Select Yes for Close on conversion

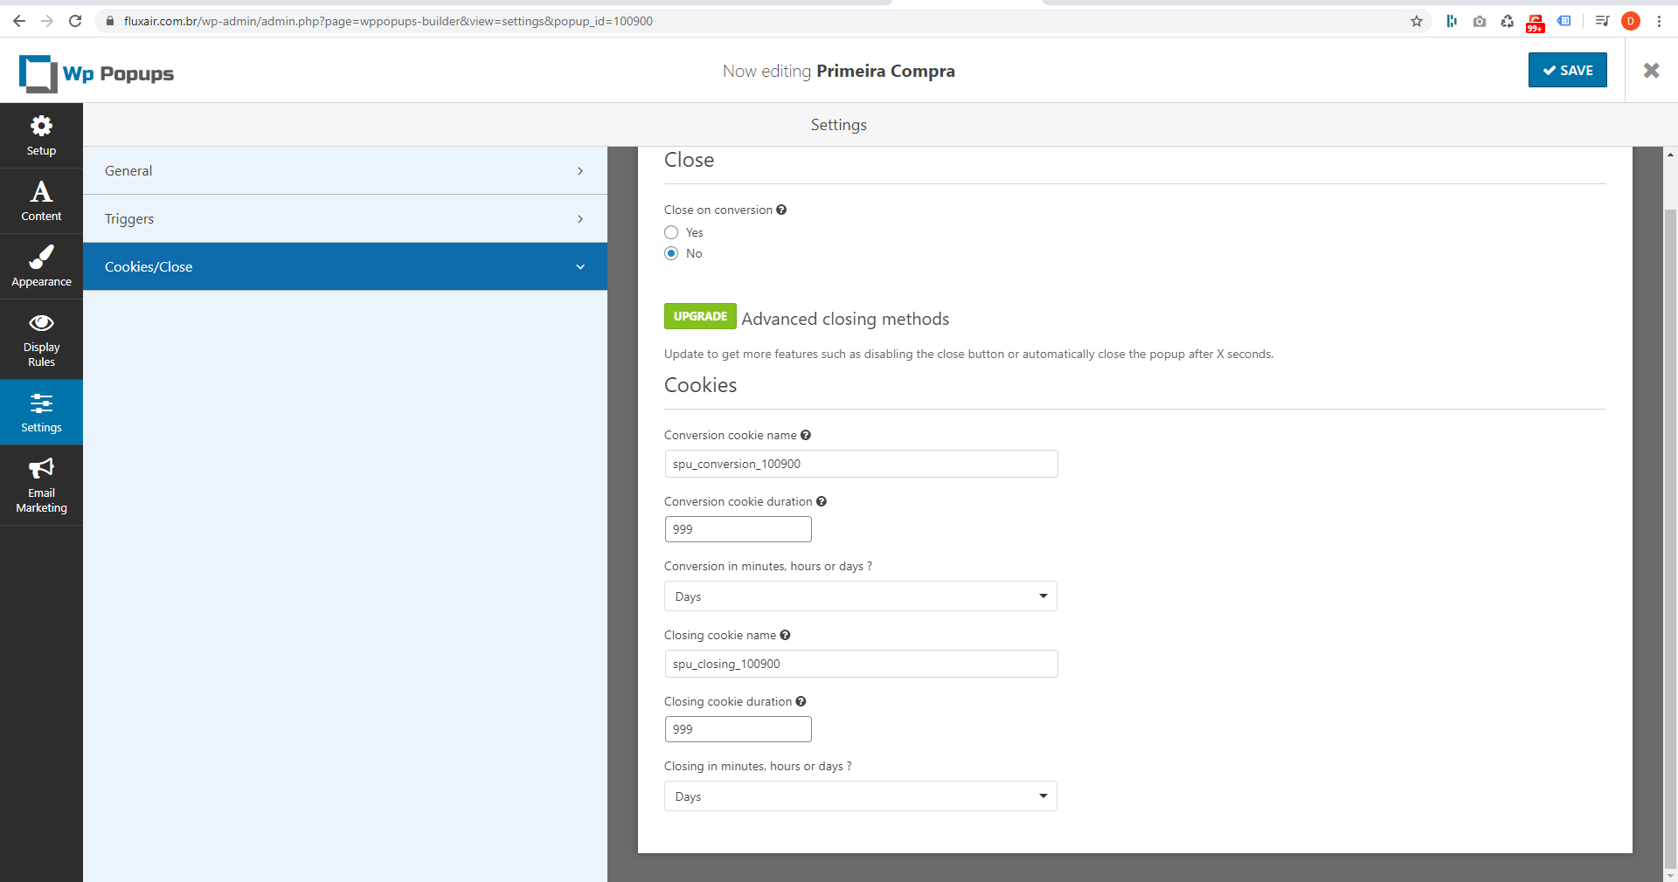point(671,232)
